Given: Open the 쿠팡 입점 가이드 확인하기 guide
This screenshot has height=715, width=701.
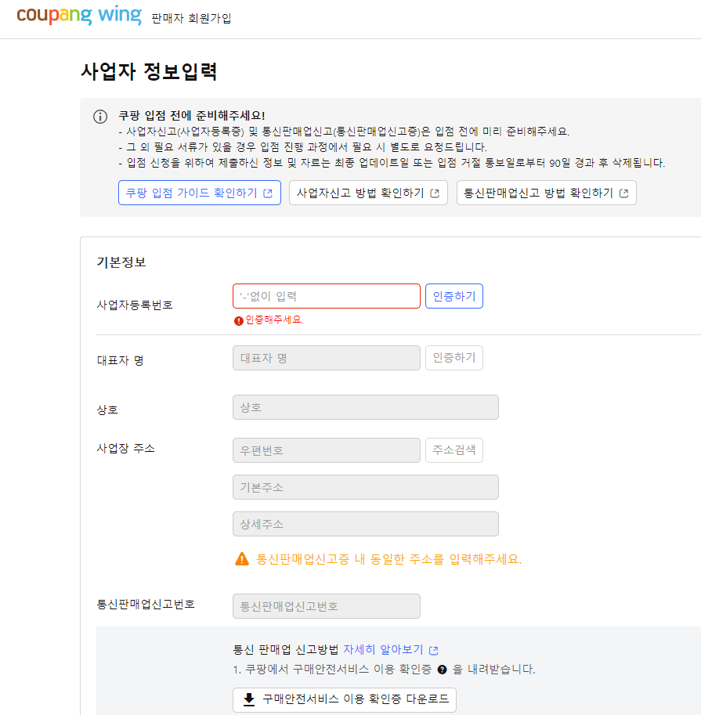Looking at the screenshot, I should point(199,192).
